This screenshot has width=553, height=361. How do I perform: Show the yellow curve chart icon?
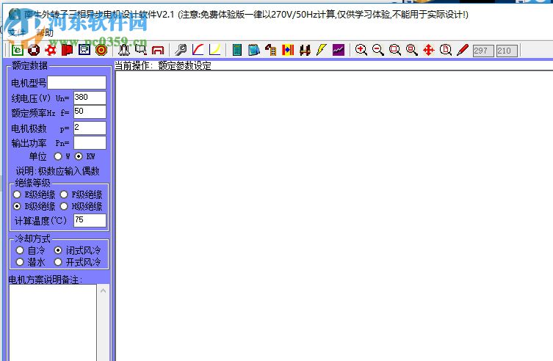click(214, 50)
